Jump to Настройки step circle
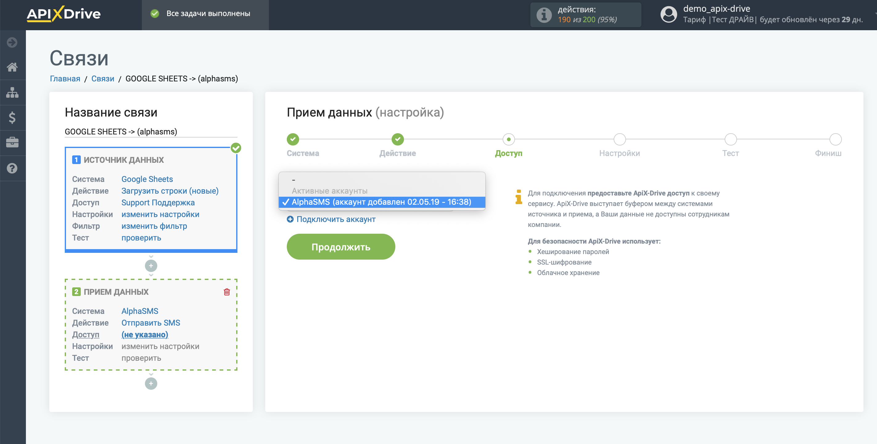Screen dimensions: 877x444 tap(620, 139)
